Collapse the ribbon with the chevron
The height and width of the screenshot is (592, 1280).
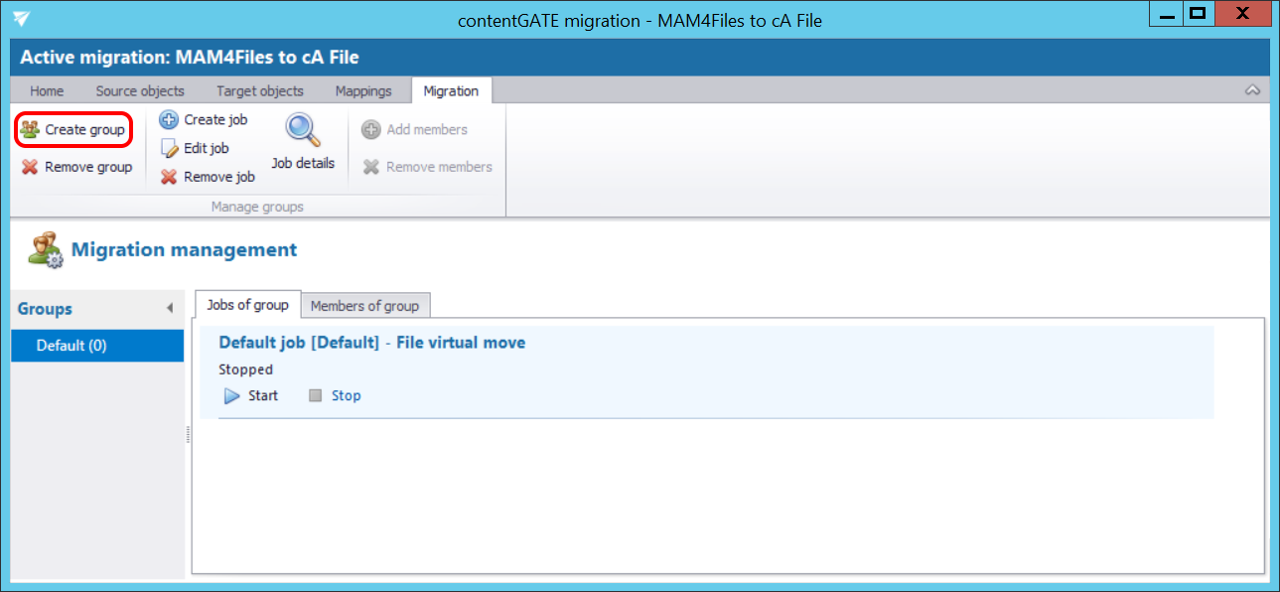(x=1252, y=90)
